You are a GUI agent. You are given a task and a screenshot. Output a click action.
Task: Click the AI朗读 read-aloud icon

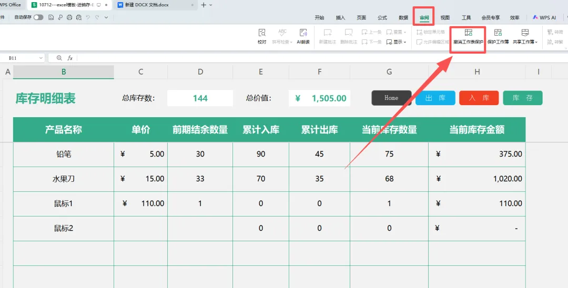(303, 33)
